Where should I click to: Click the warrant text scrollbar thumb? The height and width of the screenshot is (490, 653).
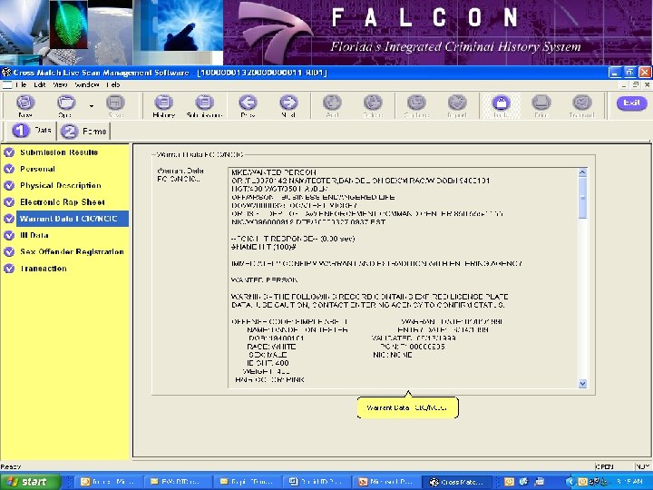point(582,198)
